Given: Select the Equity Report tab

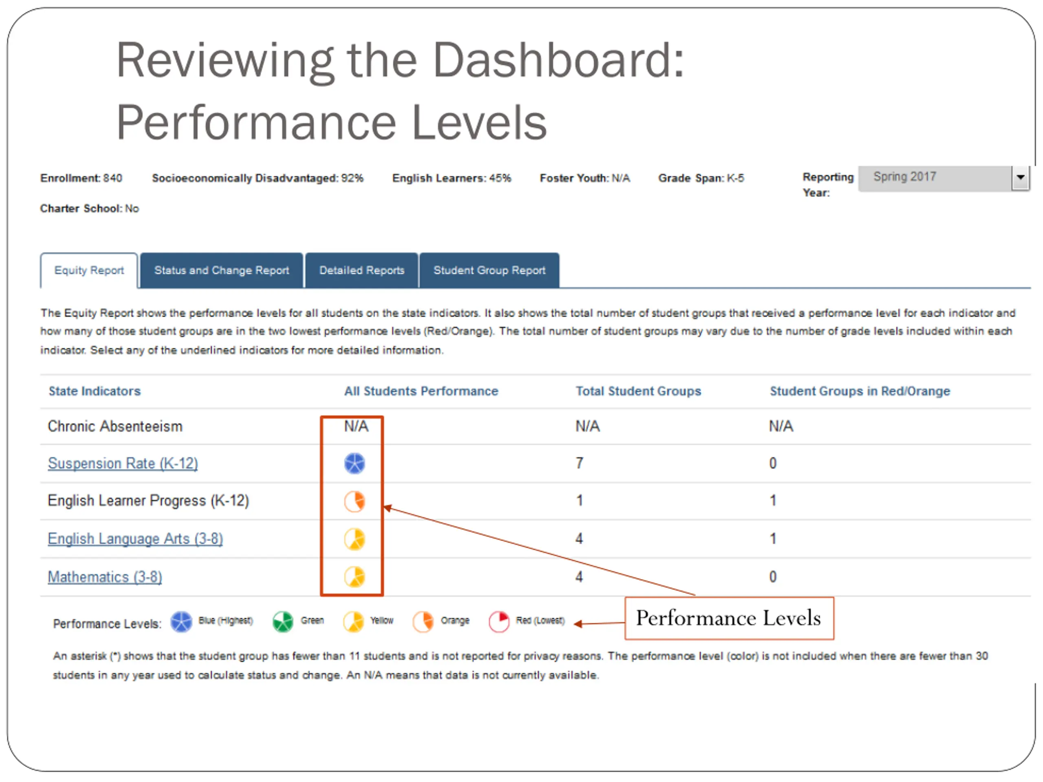Looking at the screenshot, I should [89, 270].
